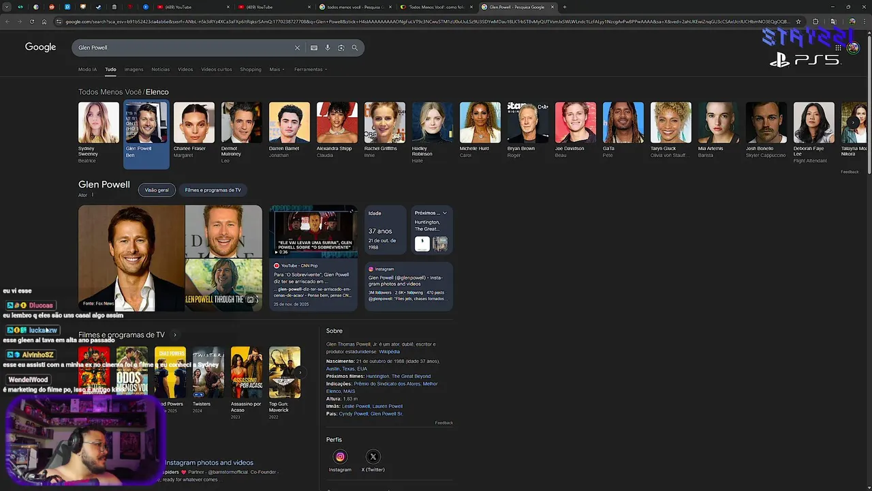This screenshot has height=491, width=872.
Task: Select Charlee Fraser cast card
Action: click(x=194, y=131)
